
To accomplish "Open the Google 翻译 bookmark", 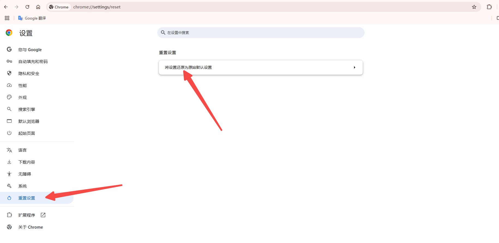I will click(32, 18).
